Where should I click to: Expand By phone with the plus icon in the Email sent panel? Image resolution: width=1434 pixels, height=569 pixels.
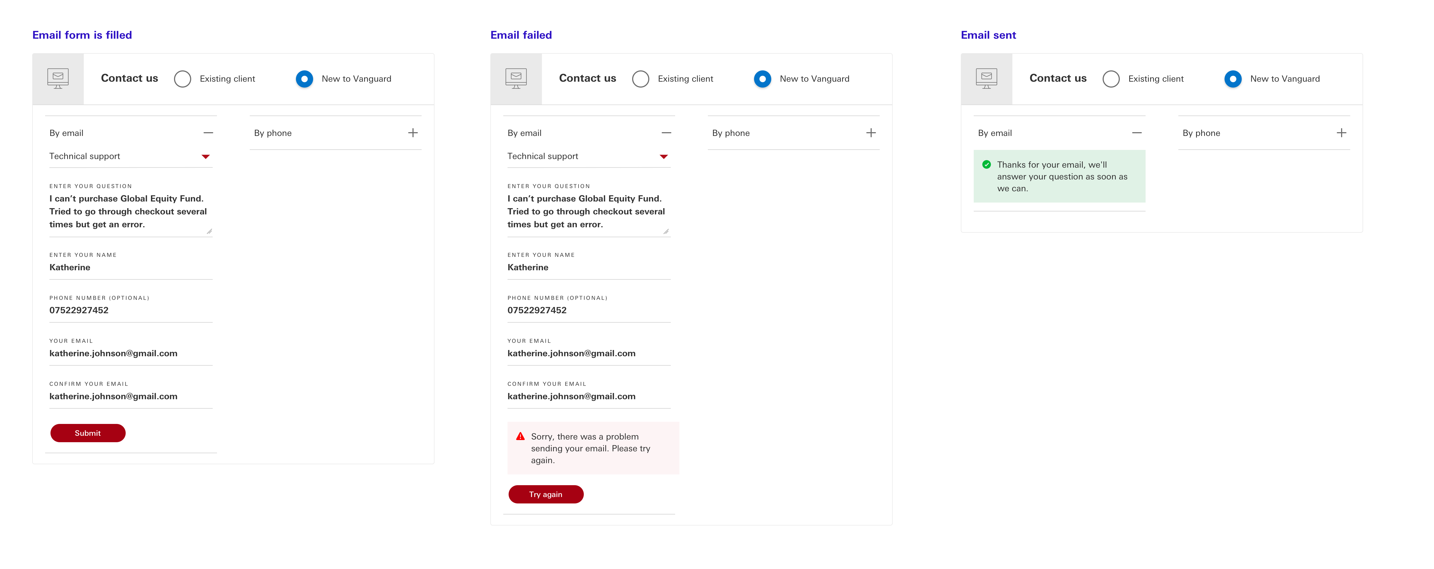pos(1341,133)
